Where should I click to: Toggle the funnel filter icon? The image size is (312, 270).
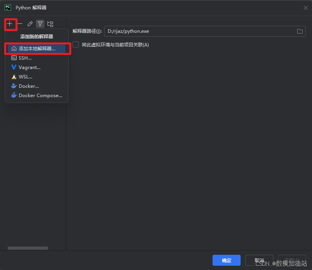pos(40,24)
